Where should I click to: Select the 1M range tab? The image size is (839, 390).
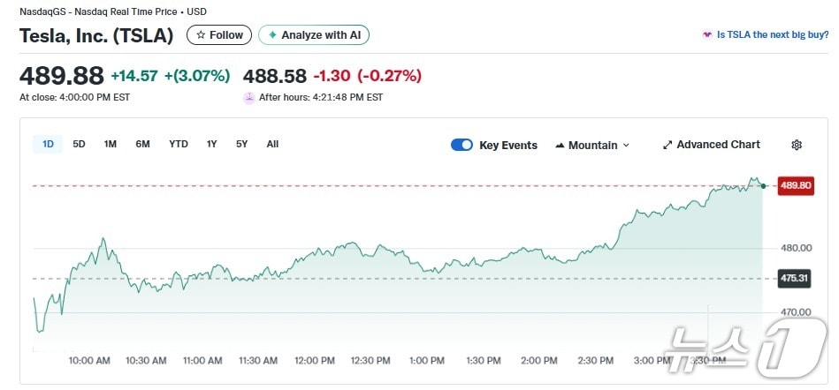pyautogui.click(x=110, y=144)
